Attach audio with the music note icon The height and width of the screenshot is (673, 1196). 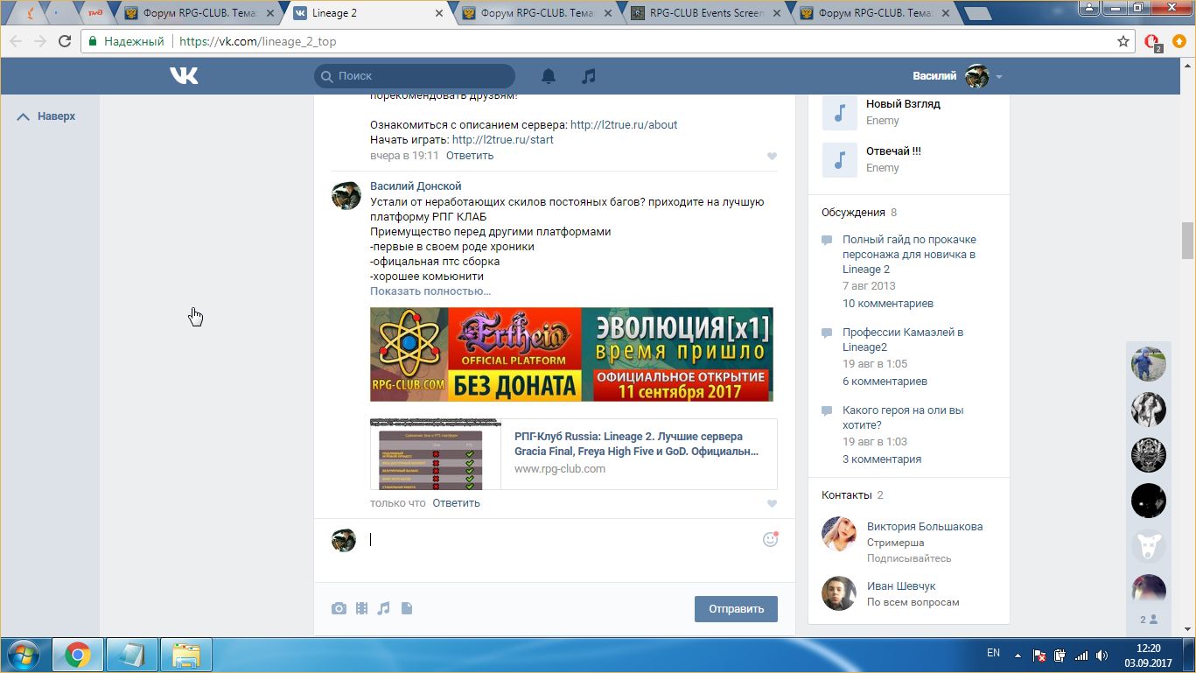383,608
